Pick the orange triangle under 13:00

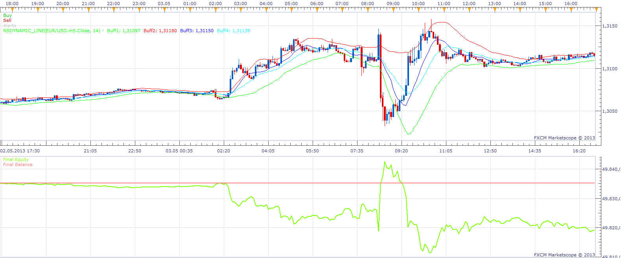click(495, 9)
